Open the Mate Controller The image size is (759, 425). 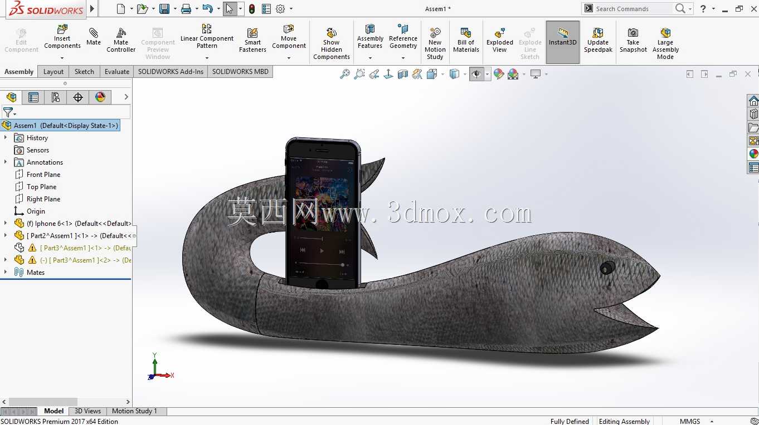pos(121,39)
